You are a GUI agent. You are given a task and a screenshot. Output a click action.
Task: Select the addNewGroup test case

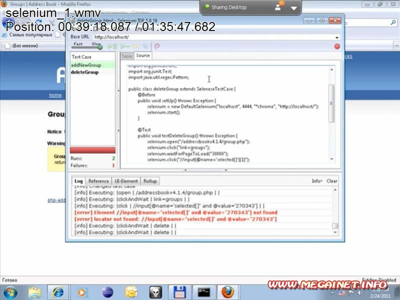(92, 65)
